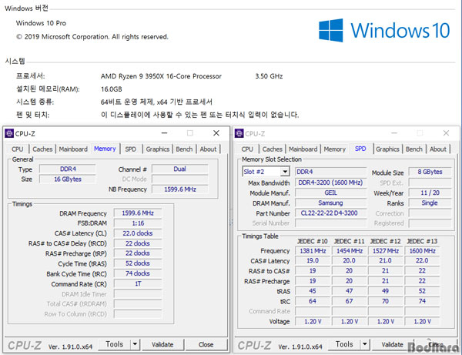Viewport: 462px width, 355px height.
Task: Click JEDEC #10 frequency 1381 MHz
Action: (x=313, y=251)
